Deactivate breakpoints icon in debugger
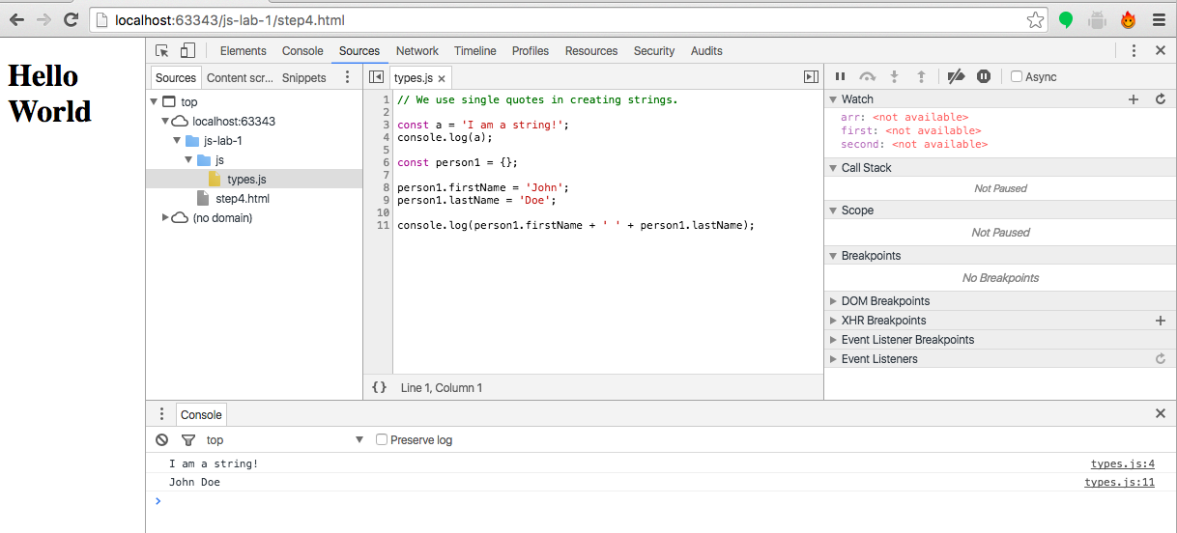Viewport: 1177px width, 533px height. (956, 77)
